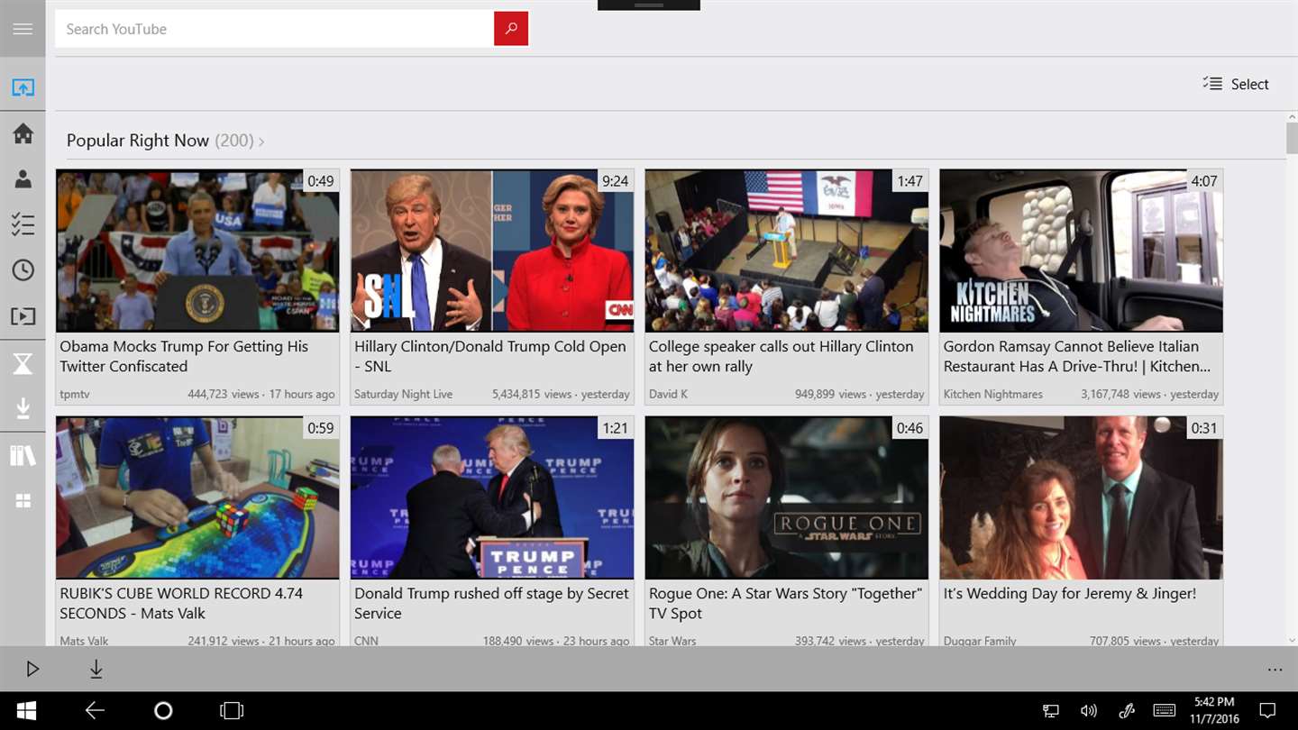Screen dimensions: 1298x730
Task: Click the Select button
Action: (x=1236, y=84)
